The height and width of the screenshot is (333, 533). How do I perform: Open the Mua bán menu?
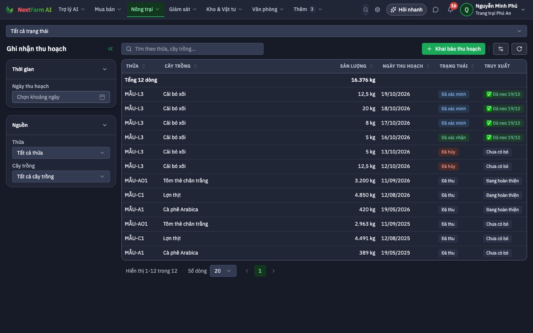tap(108, 10)
